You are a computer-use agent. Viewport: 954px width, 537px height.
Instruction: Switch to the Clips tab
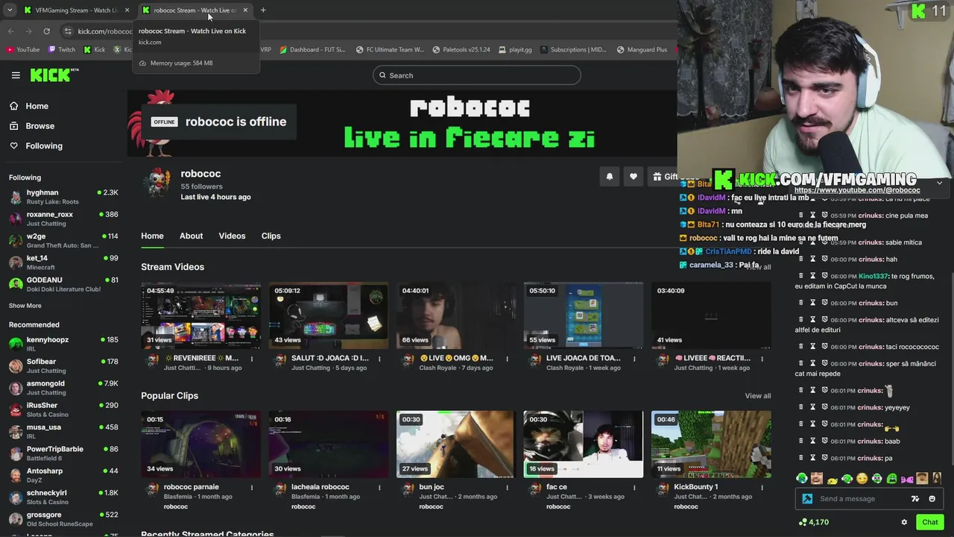click(271, 236)
